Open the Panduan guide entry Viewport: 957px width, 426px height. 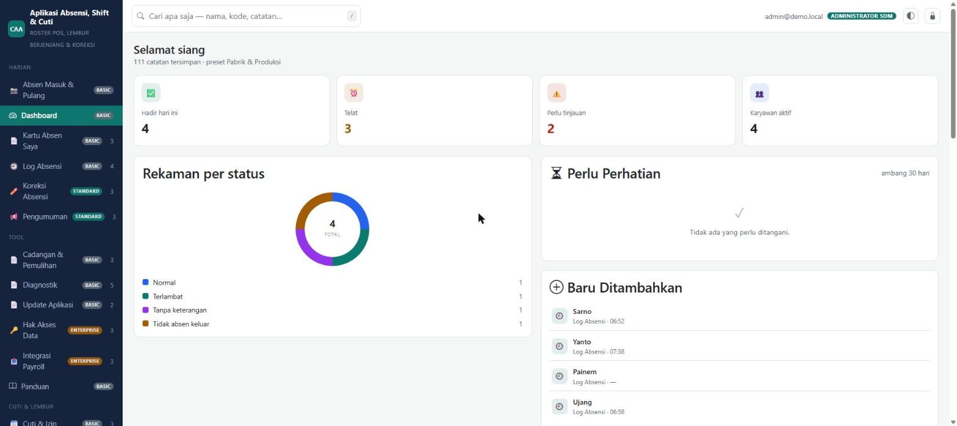coord(61,386)
